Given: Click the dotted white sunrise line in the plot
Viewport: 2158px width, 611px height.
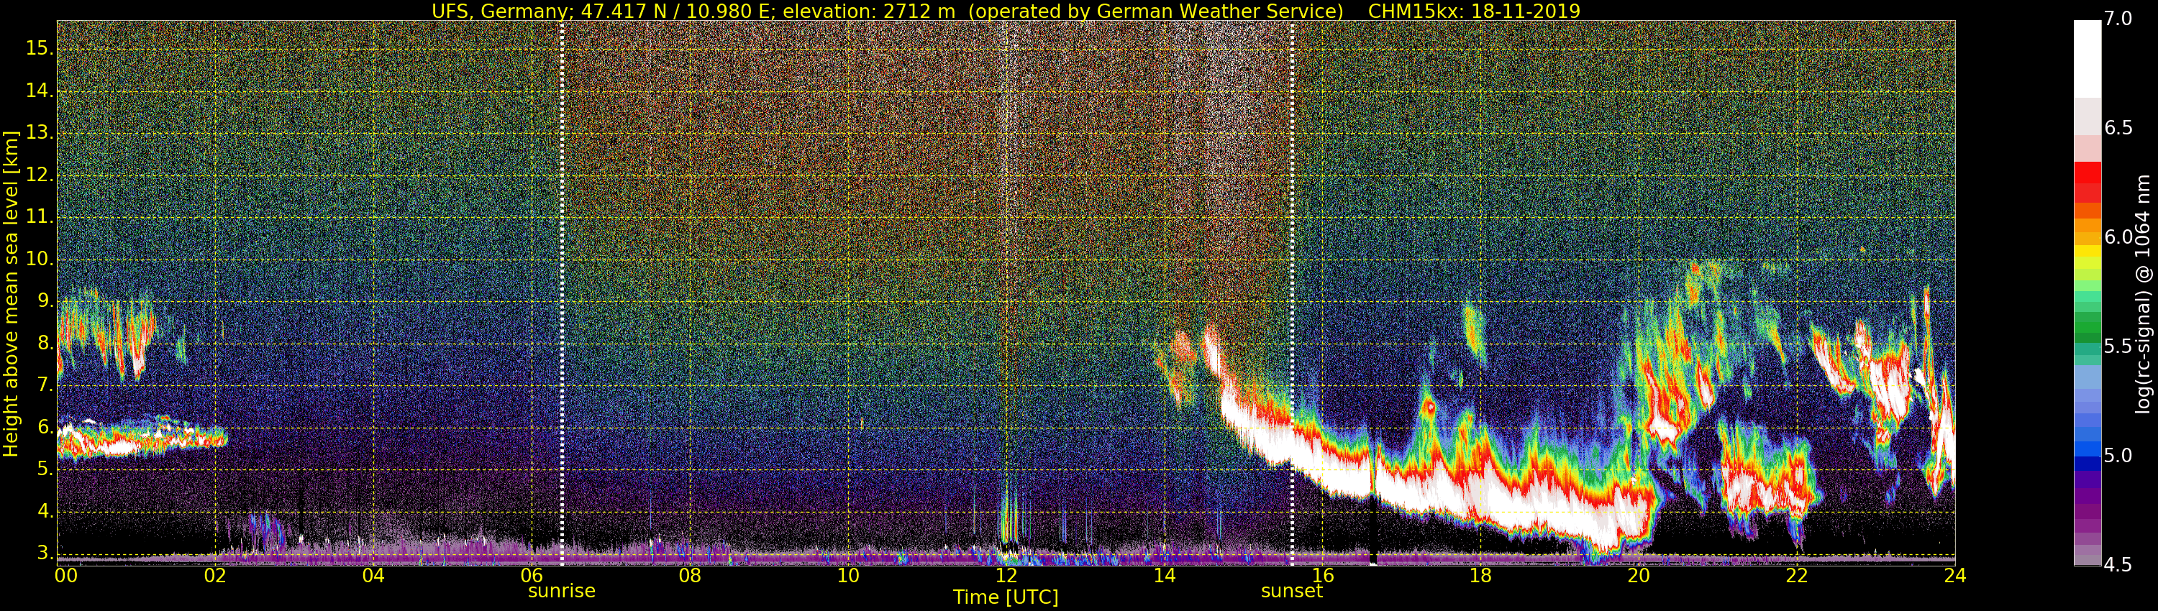Looking at the screenshot, I should [x=561, y=293].
